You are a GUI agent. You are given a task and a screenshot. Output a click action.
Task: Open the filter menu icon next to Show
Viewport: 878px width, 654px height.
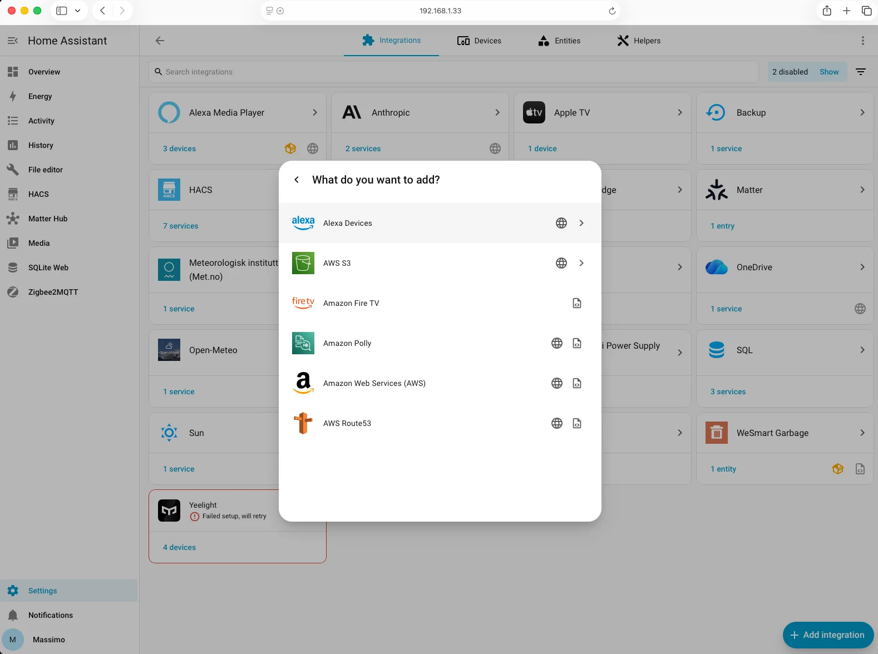861,72
